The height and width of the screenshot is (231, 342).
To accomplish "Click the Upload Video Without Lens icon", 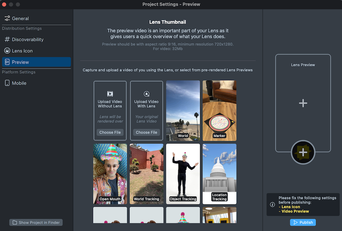I will point(110,94).
